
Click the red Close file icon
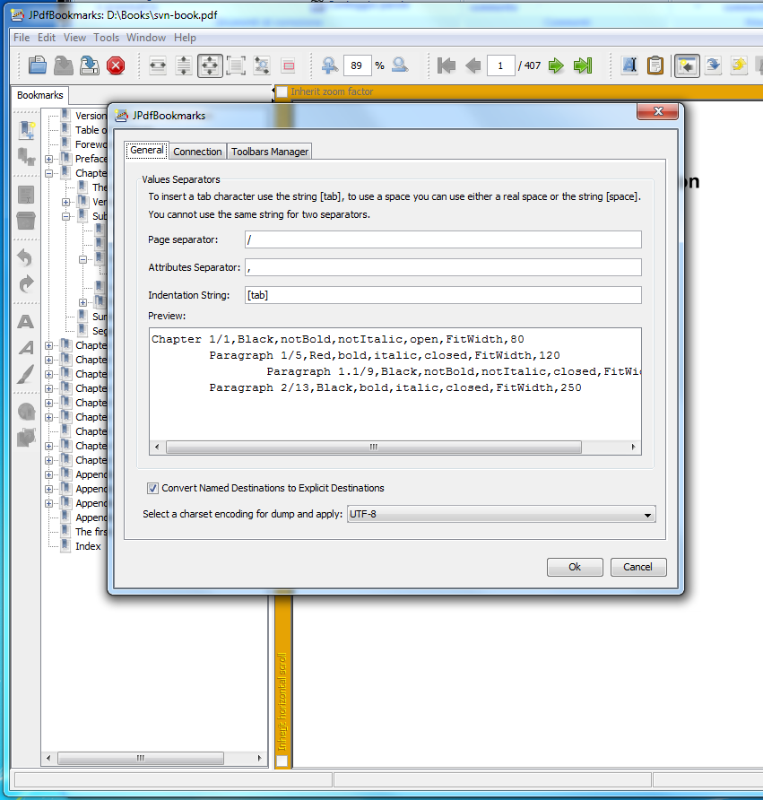tap(116, 65)
